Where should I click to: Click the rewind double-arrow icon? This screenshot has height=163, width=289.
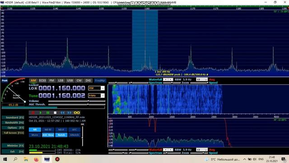(62, 113)
